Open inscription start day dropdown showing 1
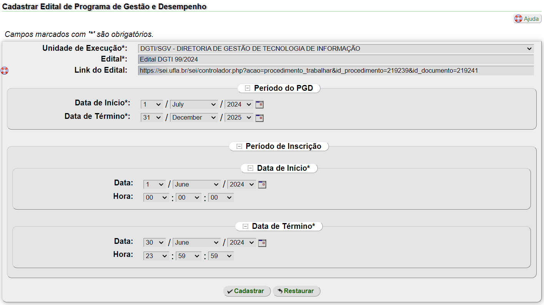 pos(155,184)
